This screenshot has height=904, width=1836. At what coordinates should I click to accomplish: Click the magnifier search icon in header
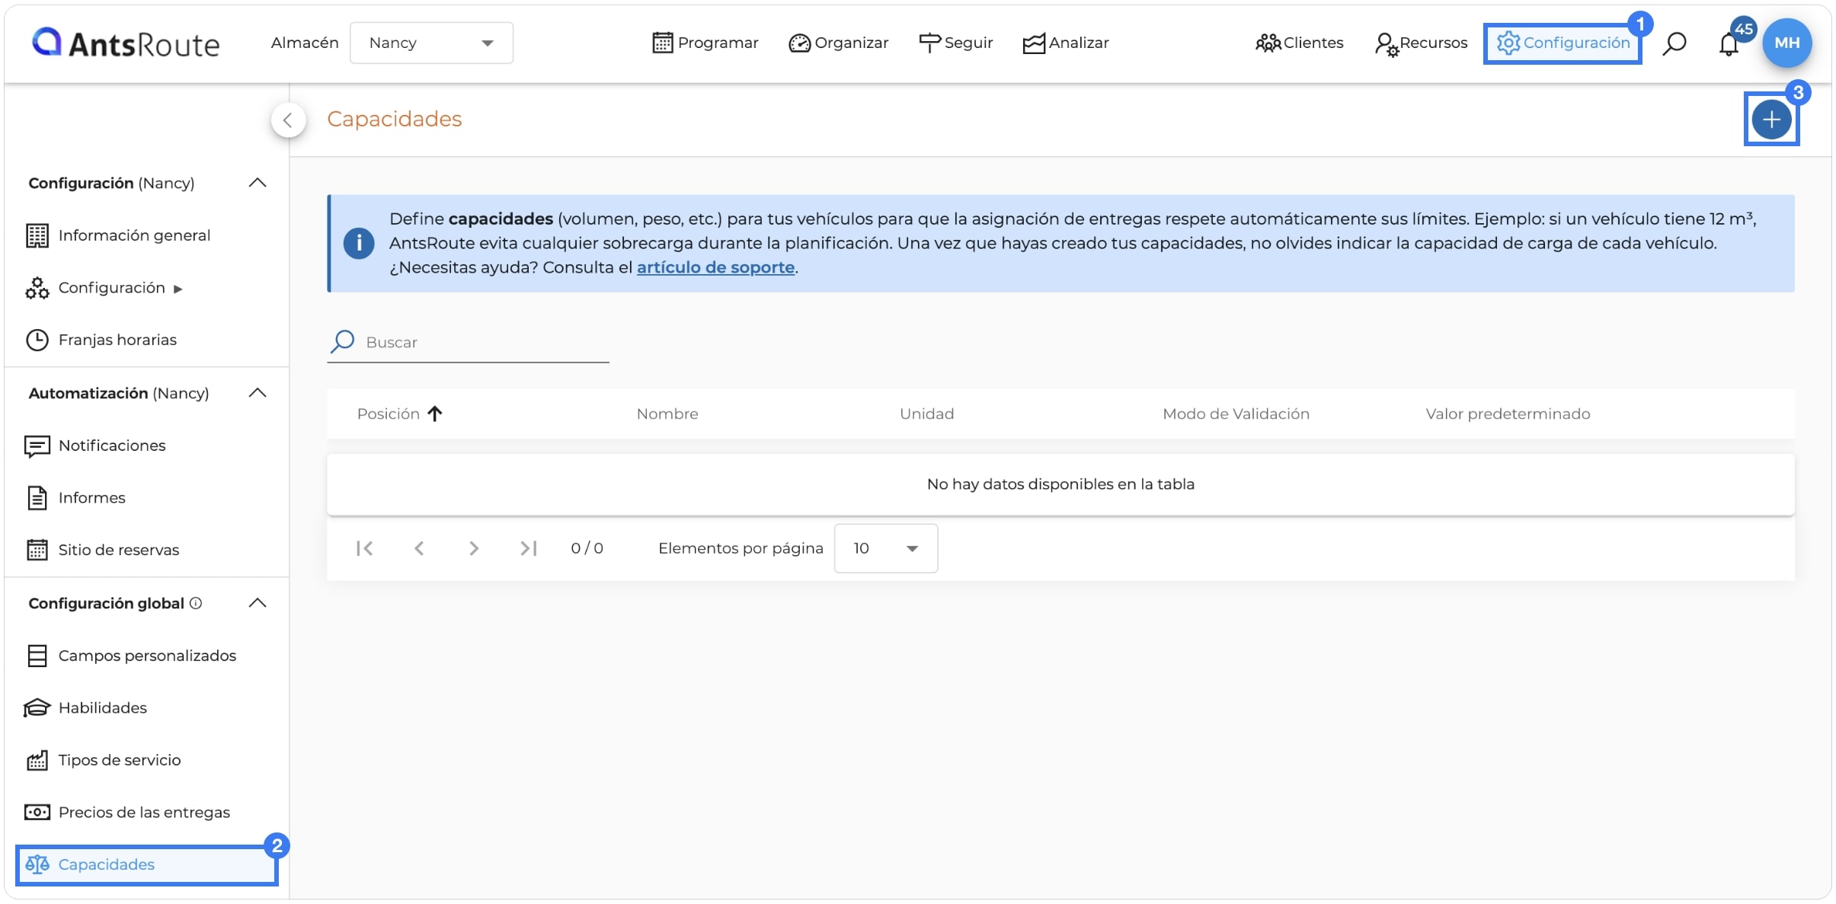pyautogui.click(x=1674, y=43)
